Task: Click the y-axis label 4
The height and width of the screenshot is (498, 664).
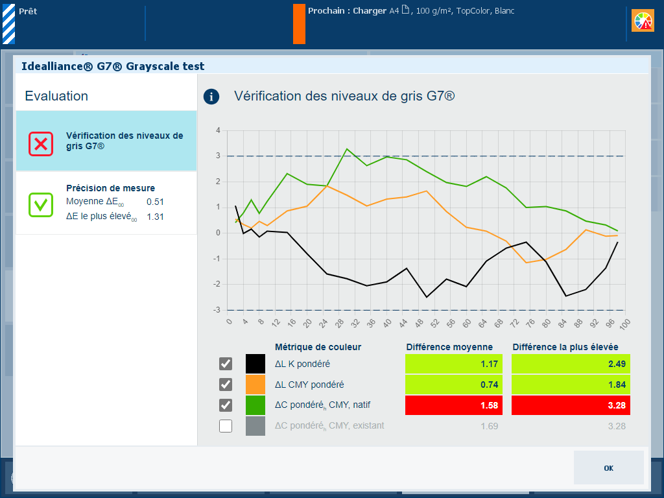Action: tap(218, 130)
